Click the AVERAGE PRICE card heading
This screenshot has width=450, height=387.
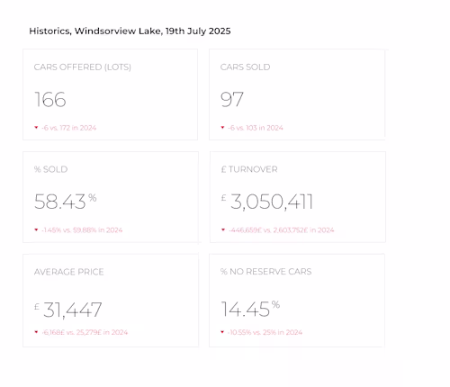tap(69, 272)
